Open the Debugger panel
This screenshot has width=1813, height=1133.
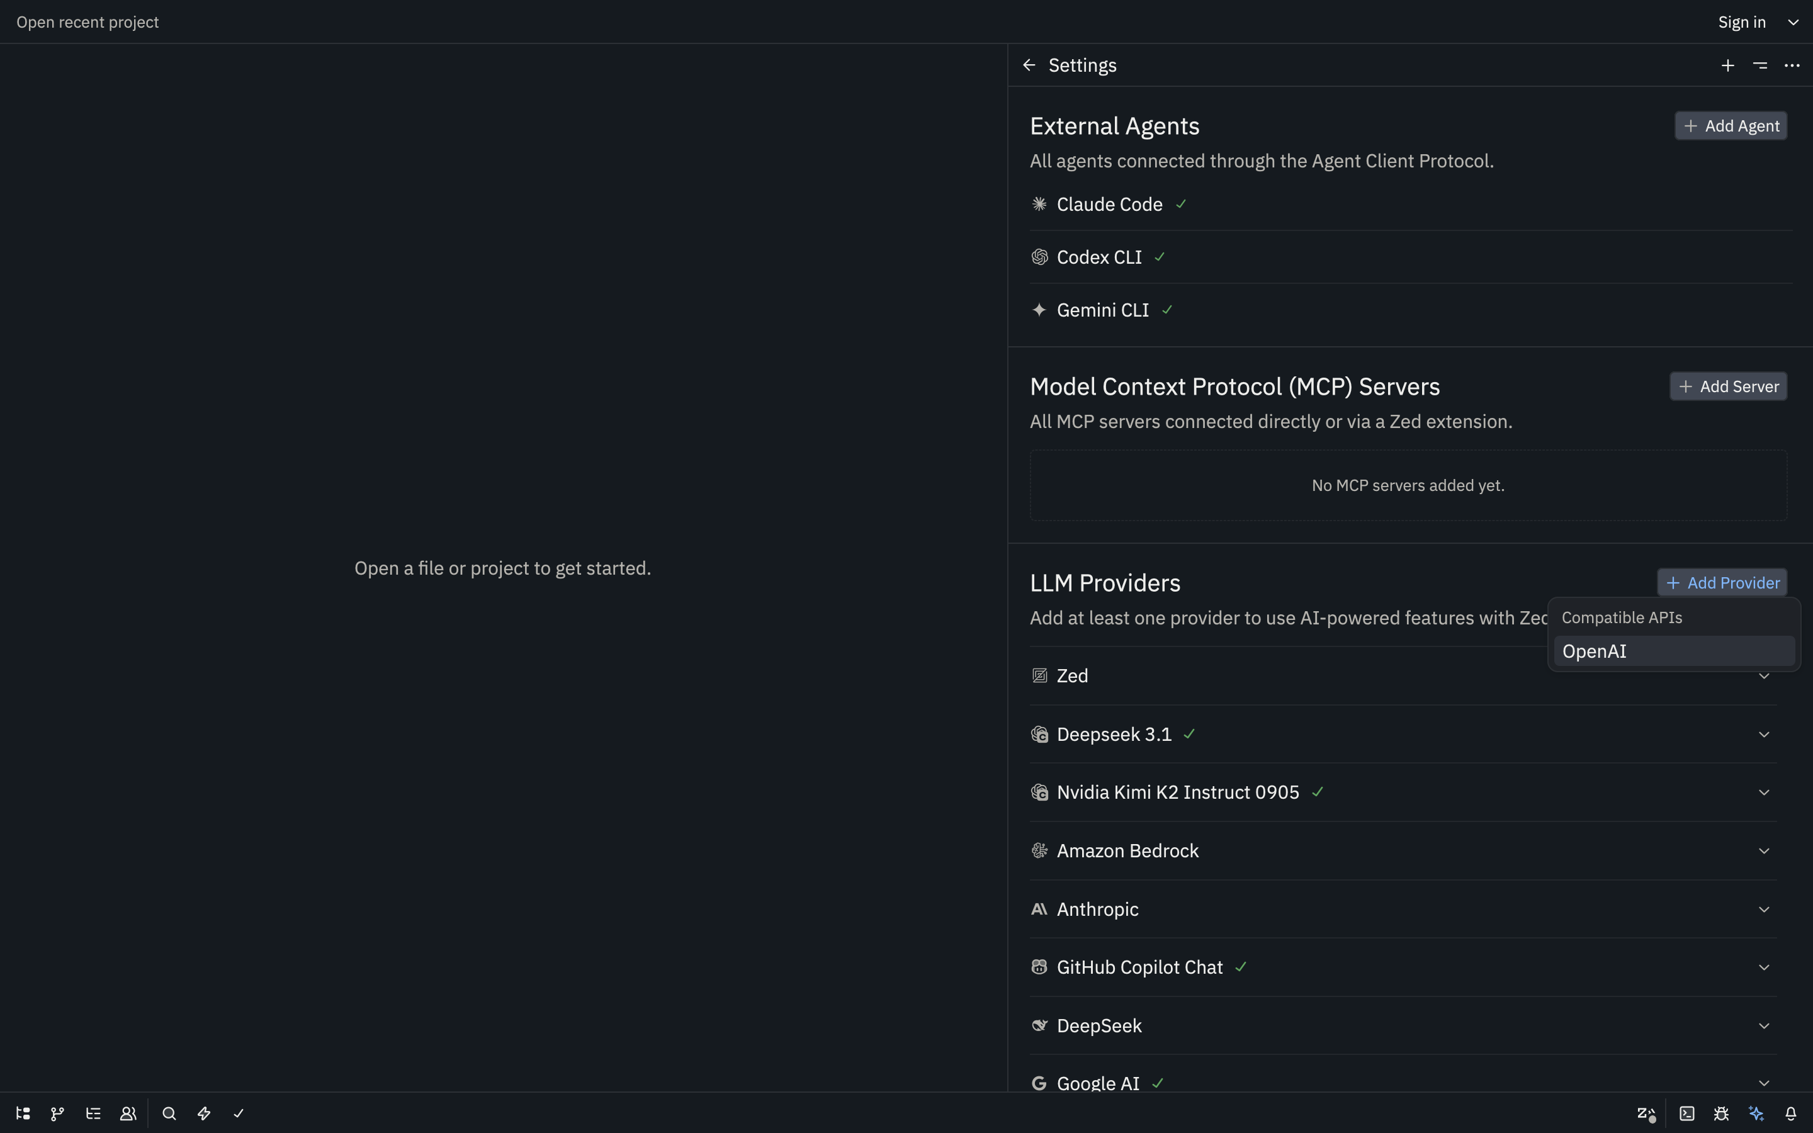1722,1113
